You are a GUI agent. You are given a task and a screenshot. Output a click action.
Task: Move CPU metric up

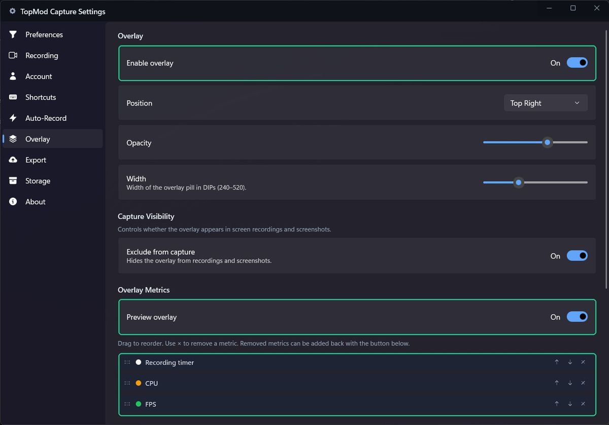(x=557, y=383)
